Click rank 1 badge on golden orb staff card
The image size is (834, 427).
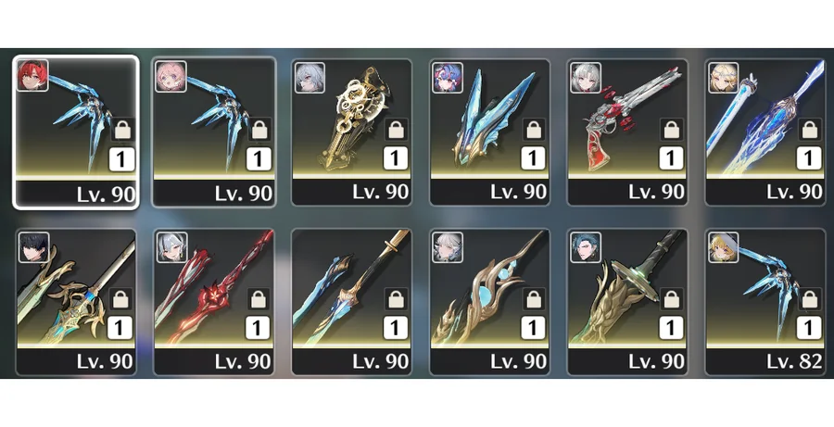(x=533, y=329)
